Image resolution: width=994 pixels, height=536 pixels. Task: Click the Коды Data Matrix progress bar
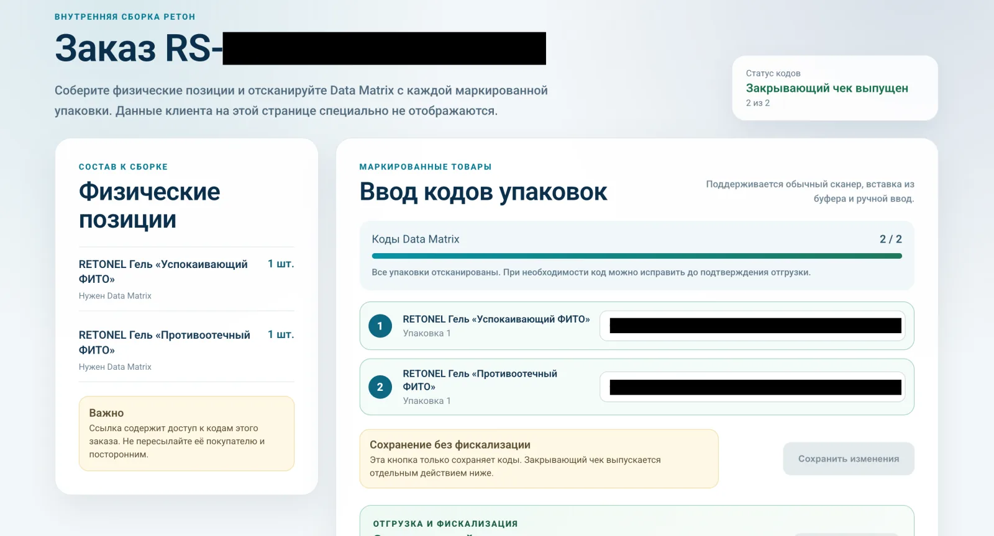pos(637,256)
